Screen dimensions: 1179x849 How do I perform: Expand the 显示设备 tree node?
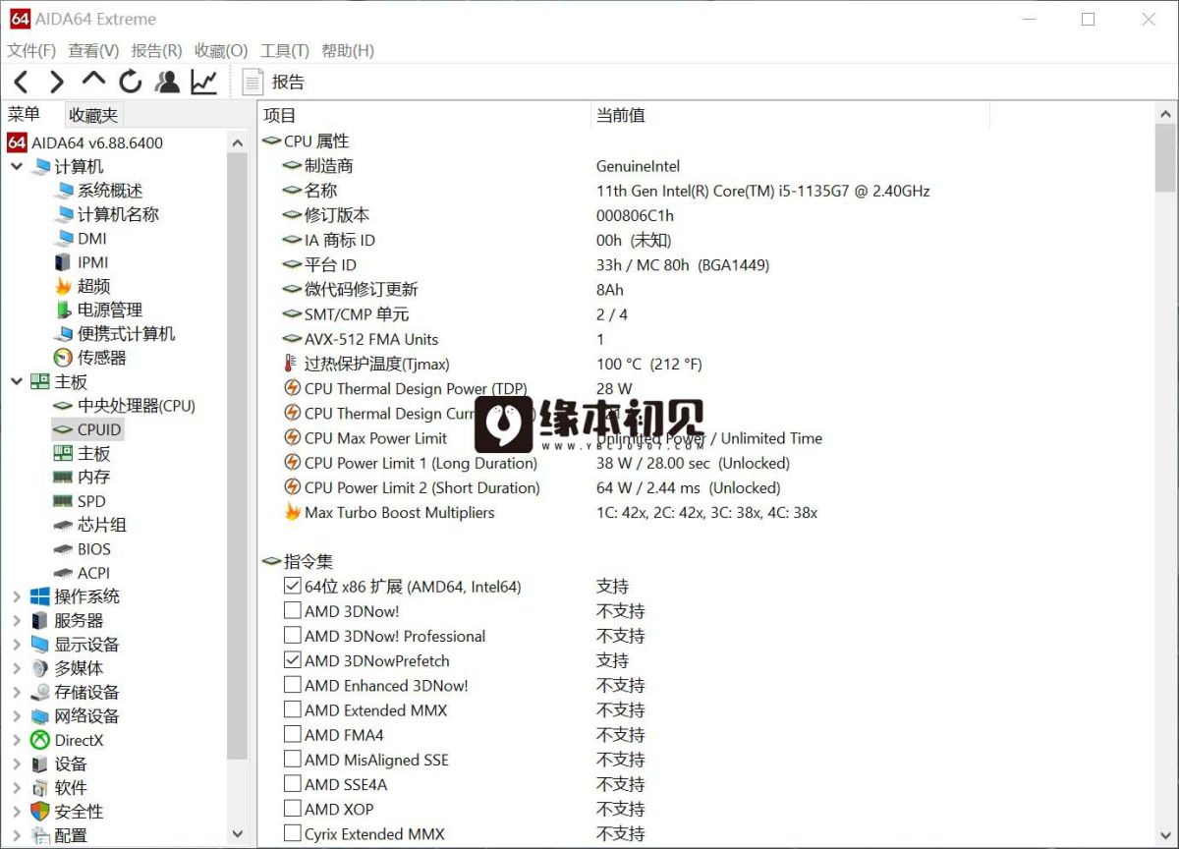point(17,645)
